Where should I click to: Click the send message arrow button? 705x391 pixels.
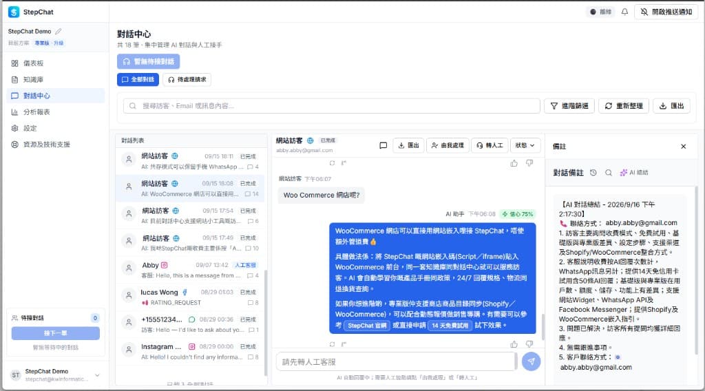click(x=531, y=361)
